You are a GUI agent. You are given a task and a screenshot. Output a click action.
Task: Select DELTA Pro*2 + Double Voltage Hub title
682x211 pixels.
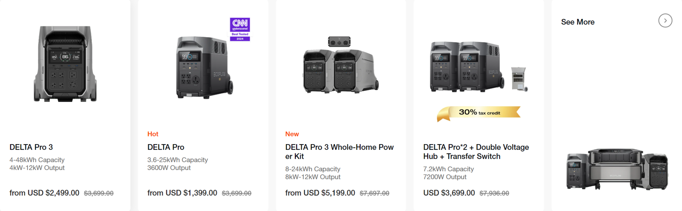(x=476, y=152)
